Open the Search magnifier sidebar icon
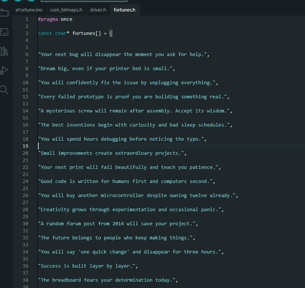Screen dimensions: 305x288 (4, 90)
